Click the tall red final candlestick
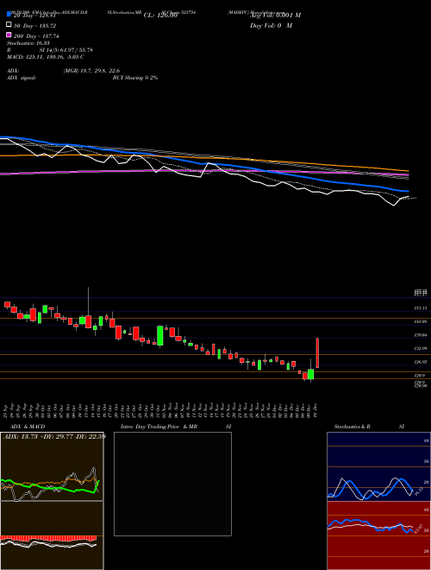This screenshot has width=431, height=570. click(317, 352)
